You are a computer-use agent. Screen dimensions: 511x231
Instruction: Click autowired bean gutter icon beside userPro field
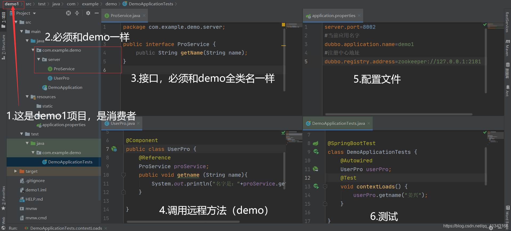pos(315,169)
